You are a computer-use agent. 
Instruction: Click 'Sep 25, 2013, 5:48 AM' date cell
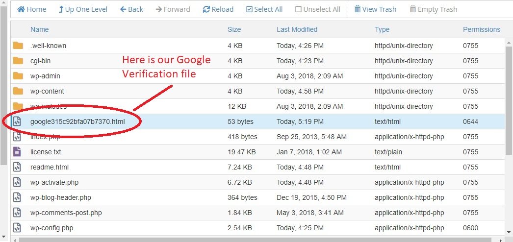coord(311,137)
